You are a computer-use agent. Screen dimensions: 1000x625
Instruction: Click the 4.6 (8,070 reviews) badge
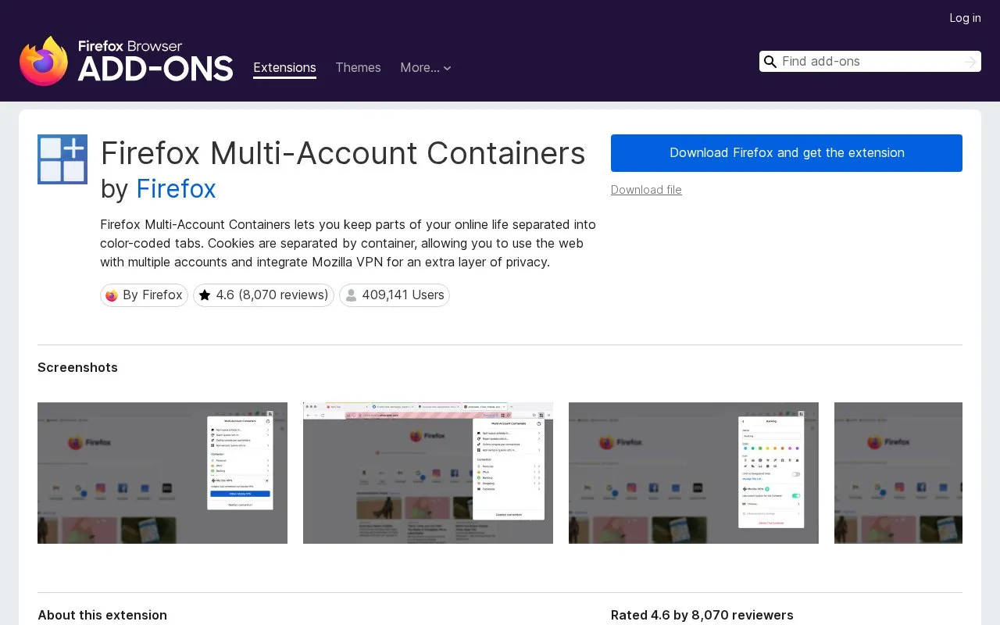pos(263,295)
